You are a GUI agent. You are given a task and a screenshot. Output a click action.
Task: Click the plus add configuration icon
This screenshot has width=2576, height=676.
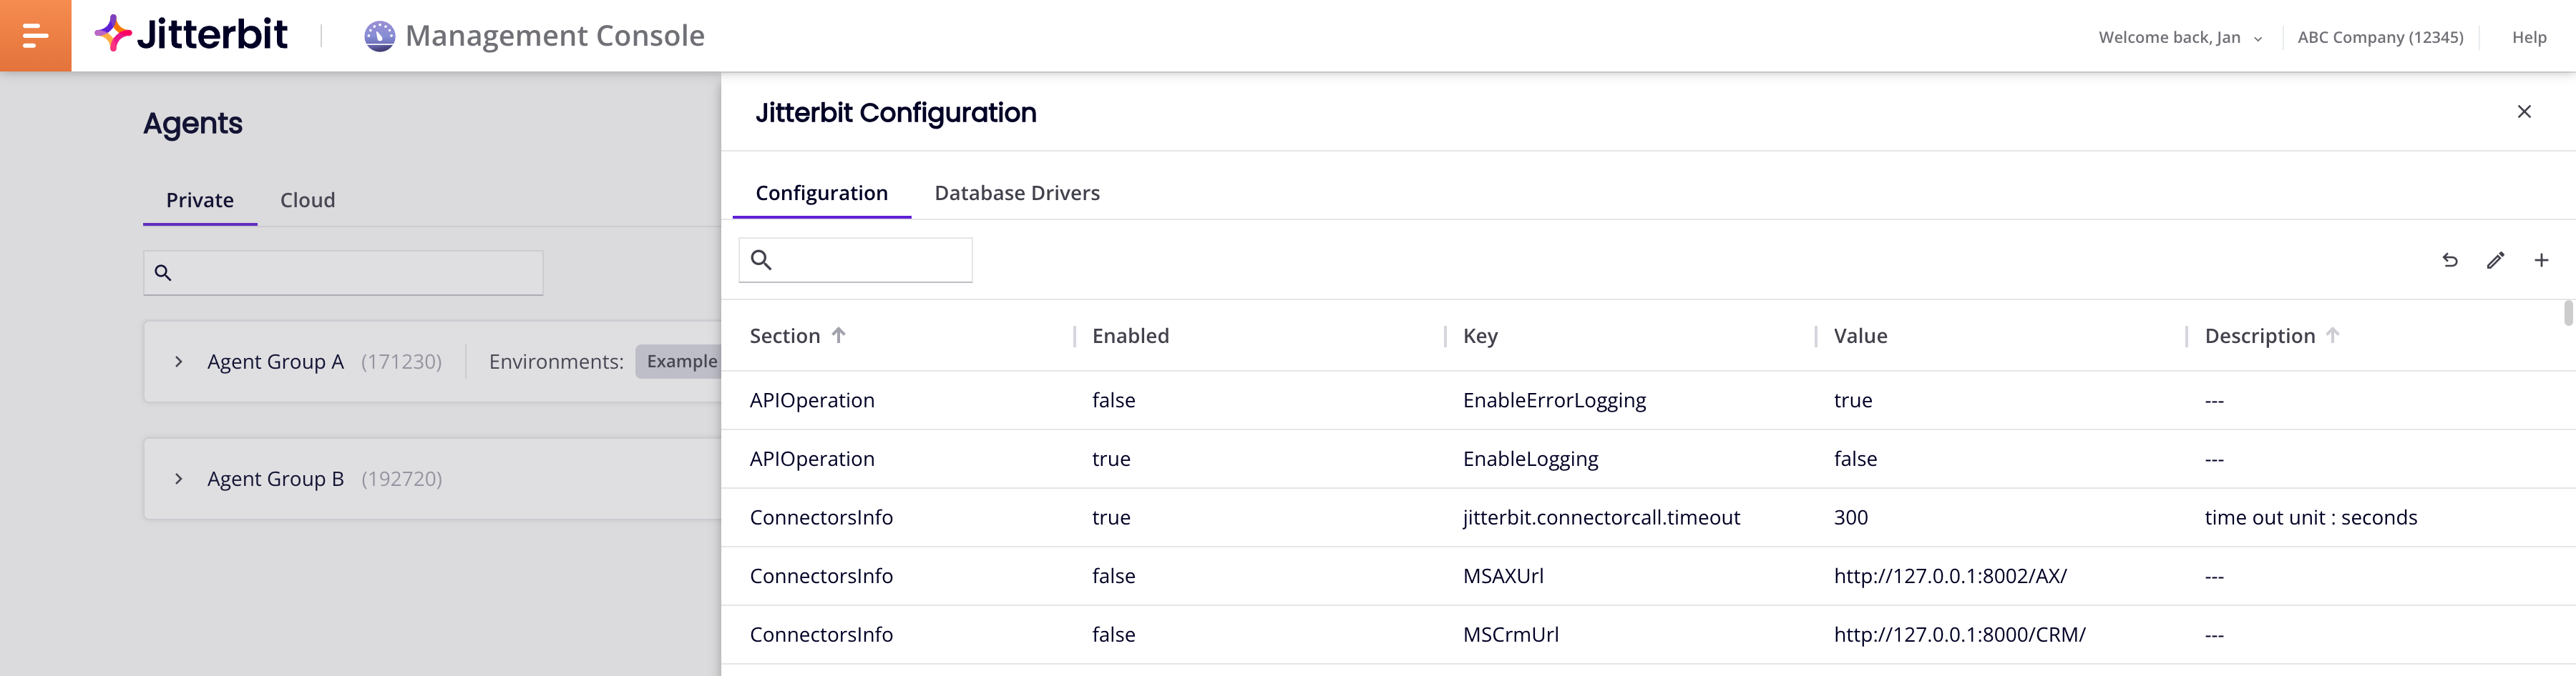pos(2541,261)
